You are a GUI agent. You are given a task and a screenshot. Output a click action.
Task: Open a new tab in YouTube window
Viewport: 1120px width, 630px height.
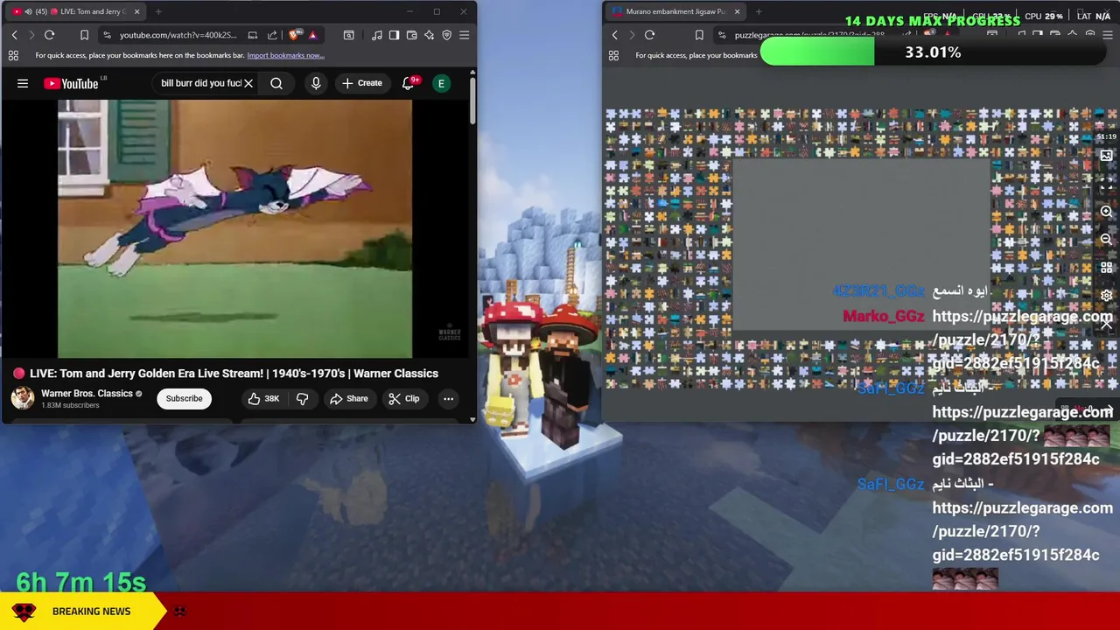point(158,11)
